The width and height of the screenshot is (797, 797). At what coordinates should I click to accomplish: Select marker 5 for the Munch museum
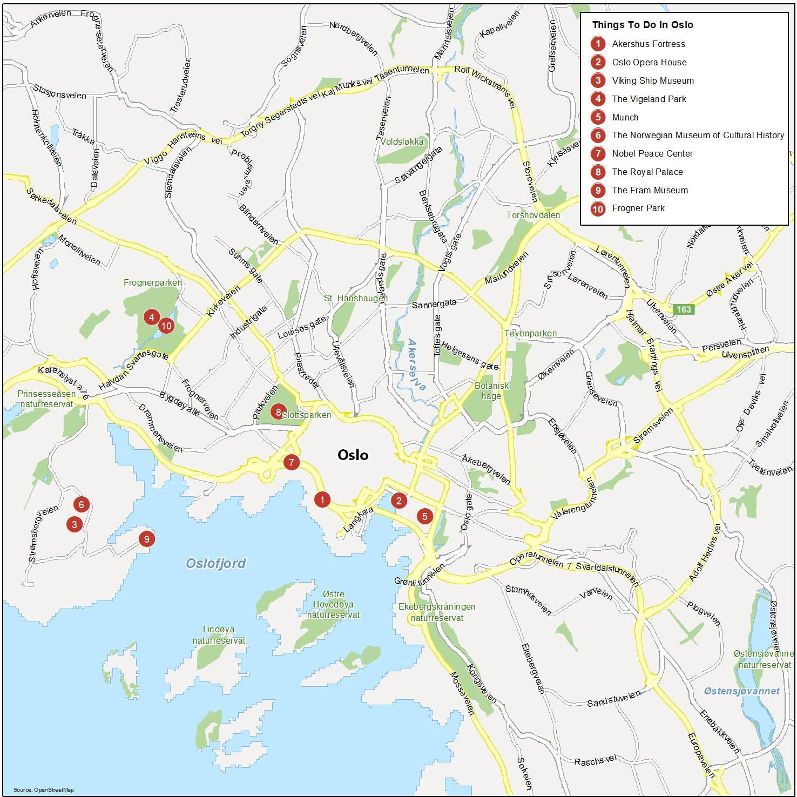pos(424,517)
